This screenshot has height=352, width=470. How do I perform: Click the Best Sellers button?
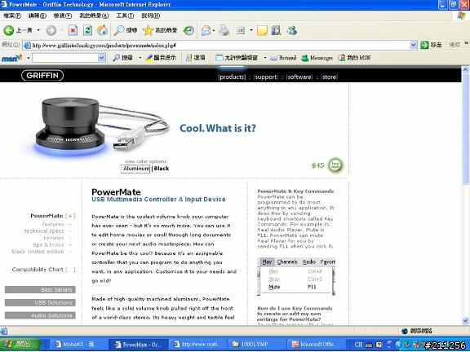[40, 289]
